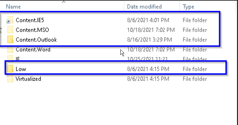Sort by Type column header
Image resolution: width=238 pixels, height=125 pixels.
tap(188, 7)
